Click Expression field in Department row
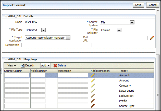Image resolution: width=161 pixels, height=111 pixels. coord(73,90)
